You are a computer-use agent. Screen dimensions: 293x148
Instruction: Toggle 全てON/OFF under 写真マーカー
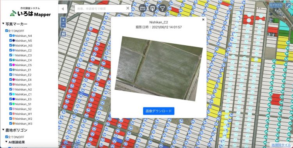click(7, 30)
